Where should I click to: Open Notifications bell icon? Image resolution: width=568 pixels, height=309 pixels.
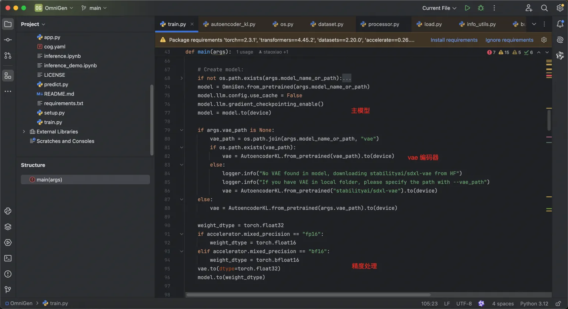560,24
